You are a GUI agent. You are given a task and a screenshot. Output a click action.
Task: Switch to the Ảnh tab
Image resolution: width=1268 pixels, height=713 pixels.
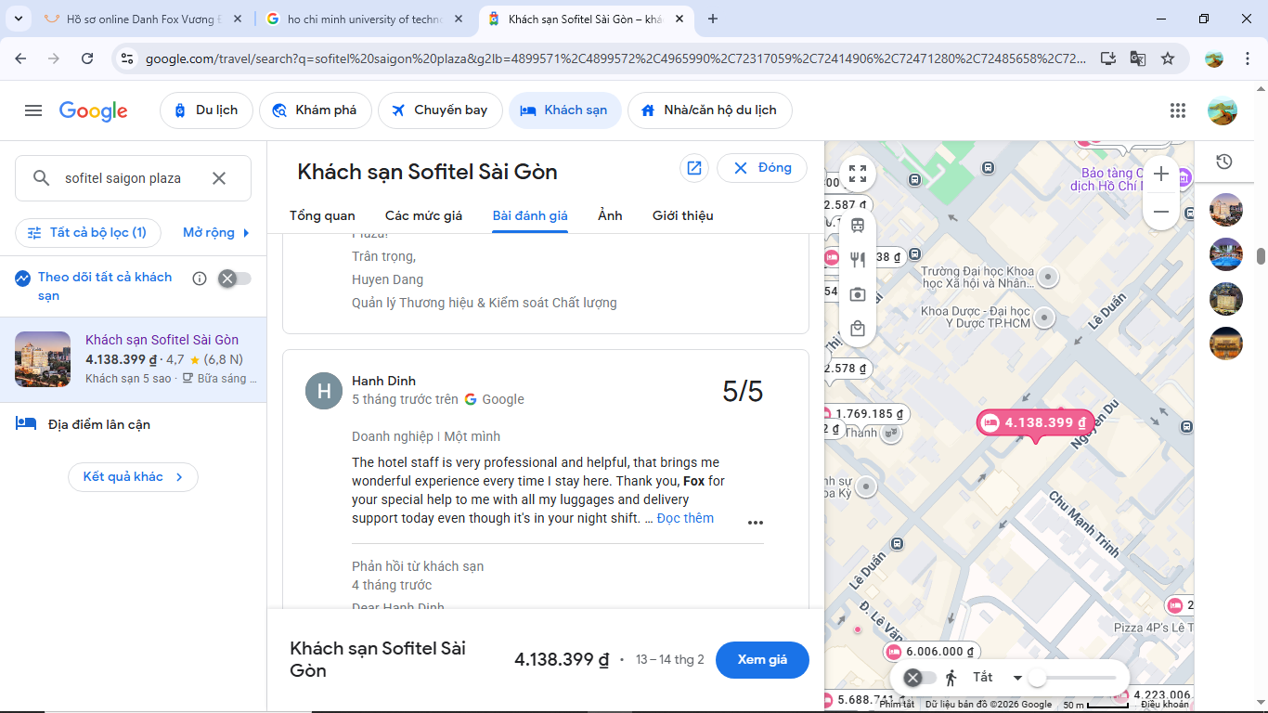610,215
